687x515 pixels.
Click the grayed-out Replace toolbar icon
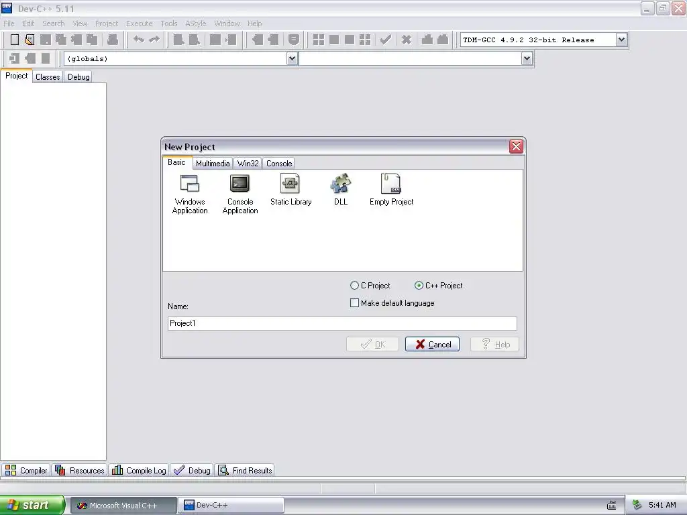194,40
